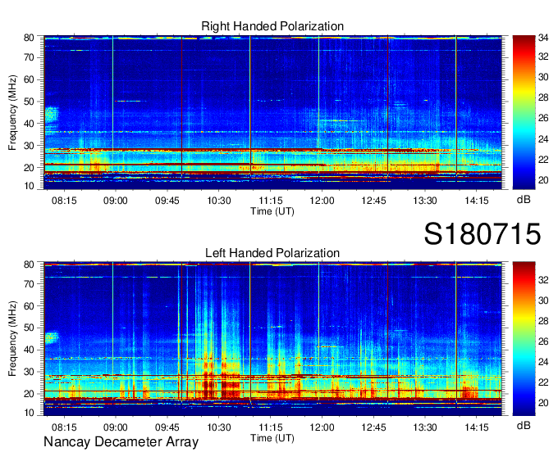
Task: Click the "40" frequency tick on left-handed plot
Action: pyautogui.click(x=29, y=350)
